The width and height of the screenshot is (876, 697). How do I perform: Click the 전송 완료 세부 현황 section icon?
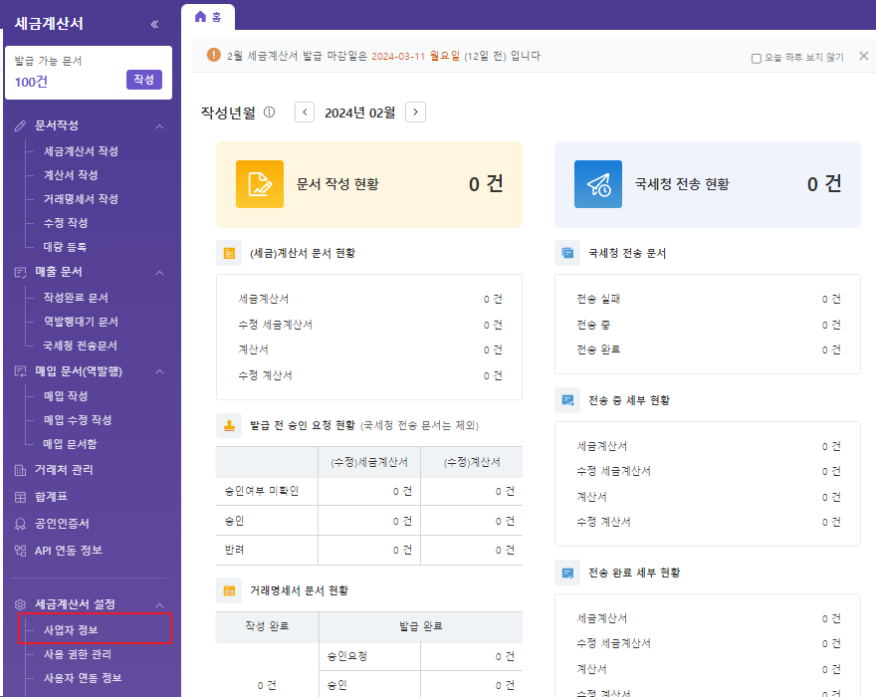(567, 573)
